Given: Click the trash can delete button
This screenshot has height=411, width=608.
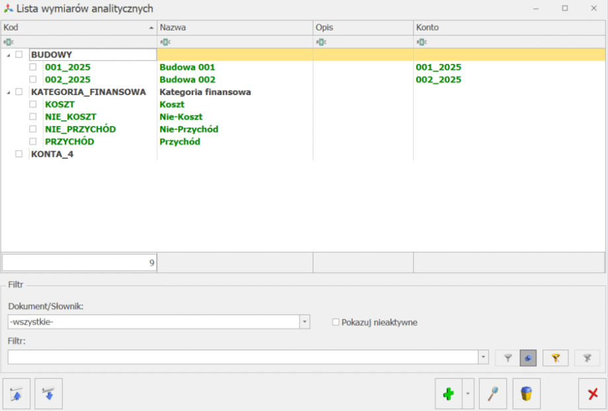Looking at the screenshot, I should (526, 394).
